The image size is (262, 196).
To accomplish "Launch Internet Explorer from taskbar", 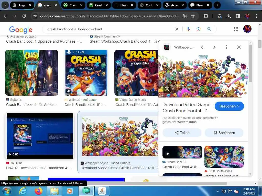I will pos(23,191).
